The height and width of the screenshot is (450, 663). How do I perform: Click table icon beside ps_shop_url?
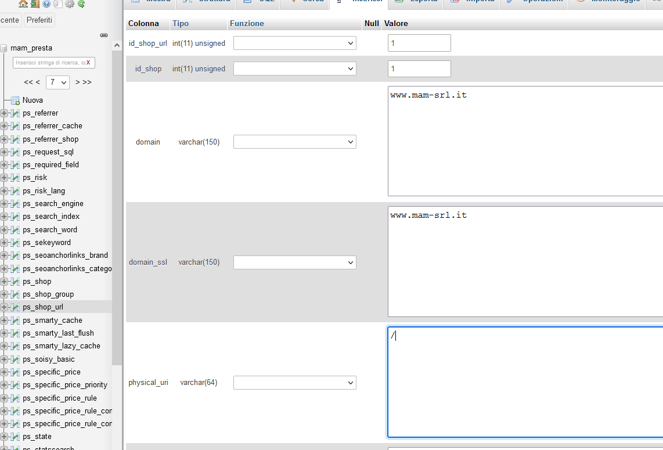(15, 307)
